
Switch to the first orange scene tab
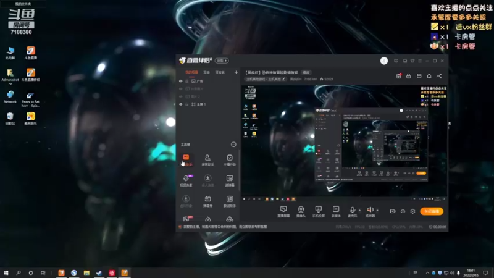(x=191, y=72)
